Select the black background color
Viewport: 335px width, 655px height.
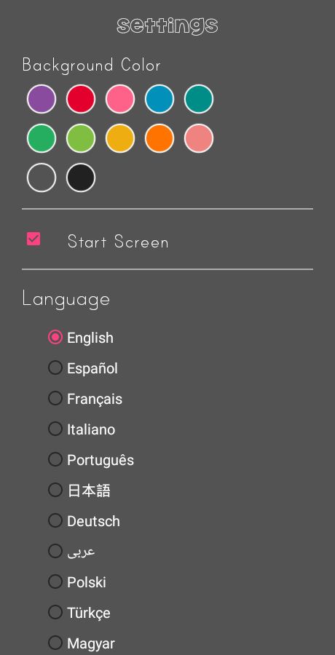tap(81, 178)
